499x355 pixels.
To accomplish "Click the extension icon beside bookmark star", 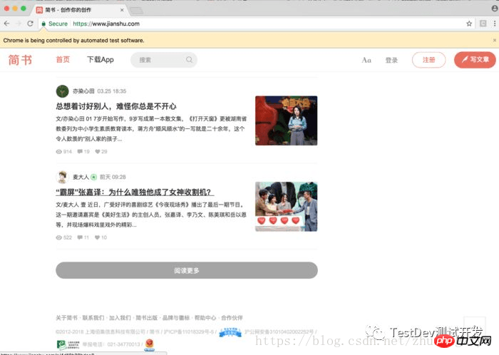I will click(x=483, y=24).
